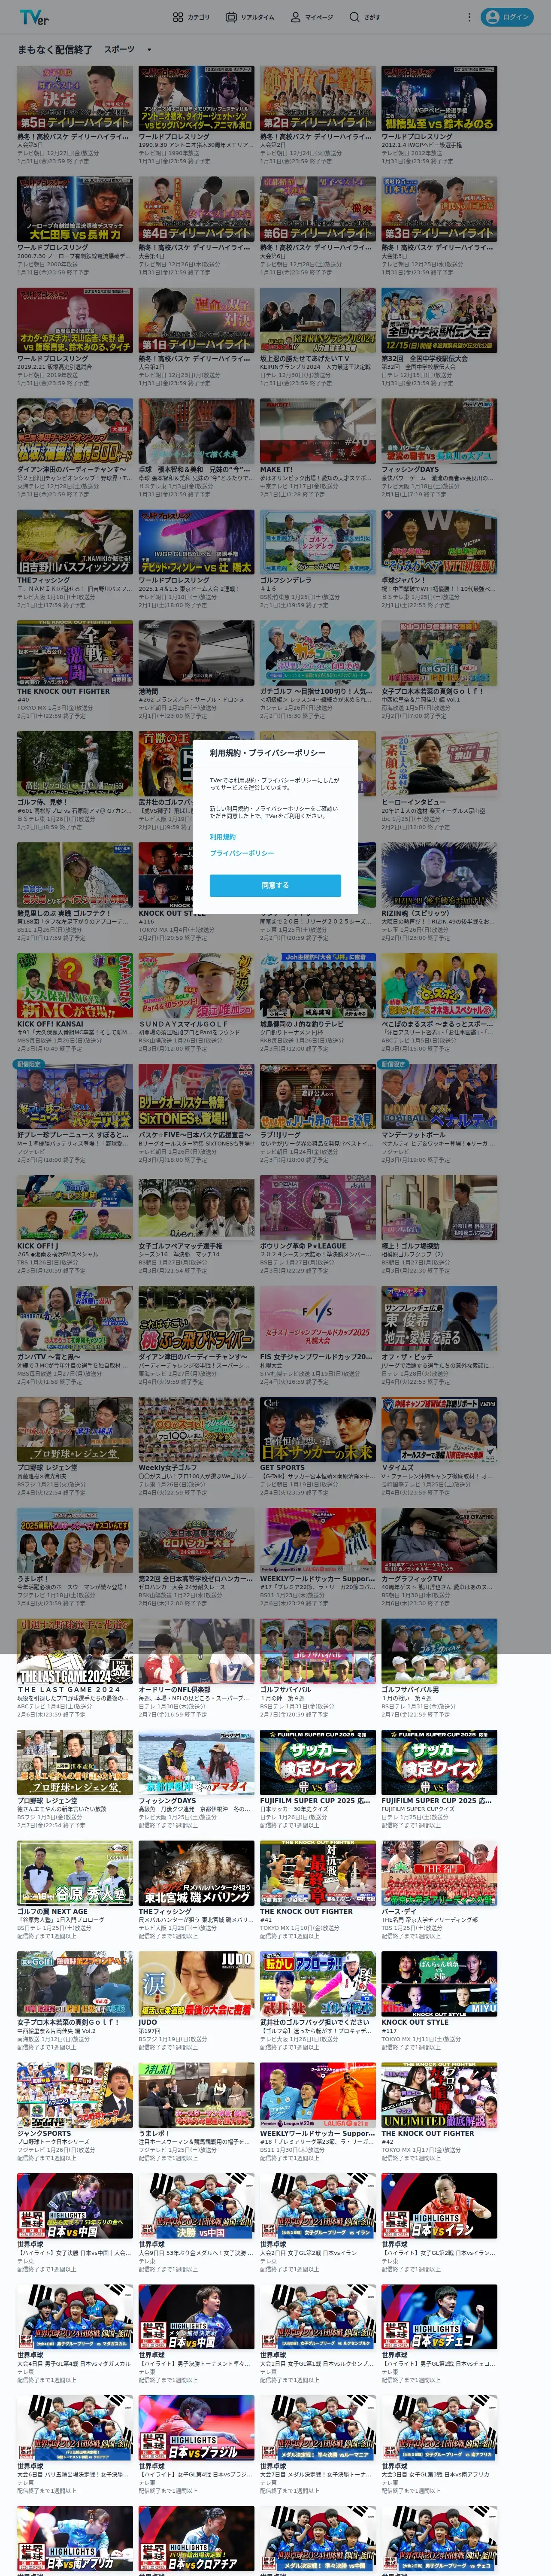Open the カーグラフィックTV thumbnail
This screenshot has width=551, height=2576.
tap(439, 1541)
